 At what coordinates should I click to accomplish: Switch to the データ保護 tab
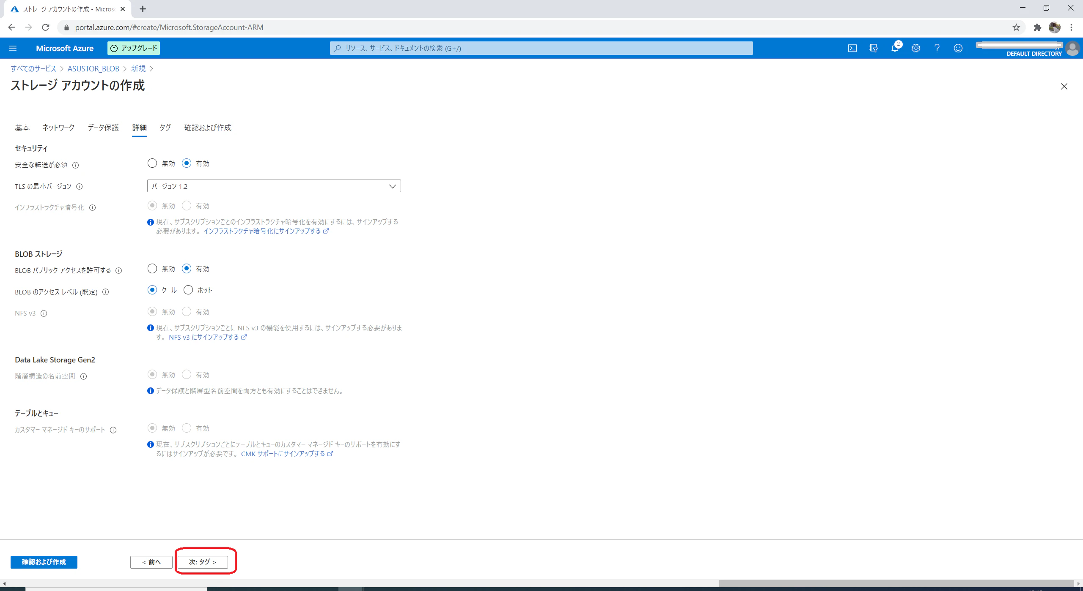pyautogui.click(x=103, y=128)
